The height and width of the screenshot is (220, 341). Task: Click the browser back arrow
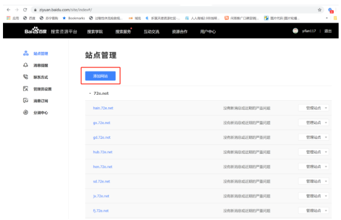8,10
